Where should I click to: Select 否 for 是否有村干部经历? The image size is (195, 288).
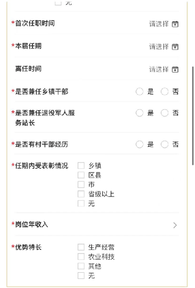[x=164, y=144]
